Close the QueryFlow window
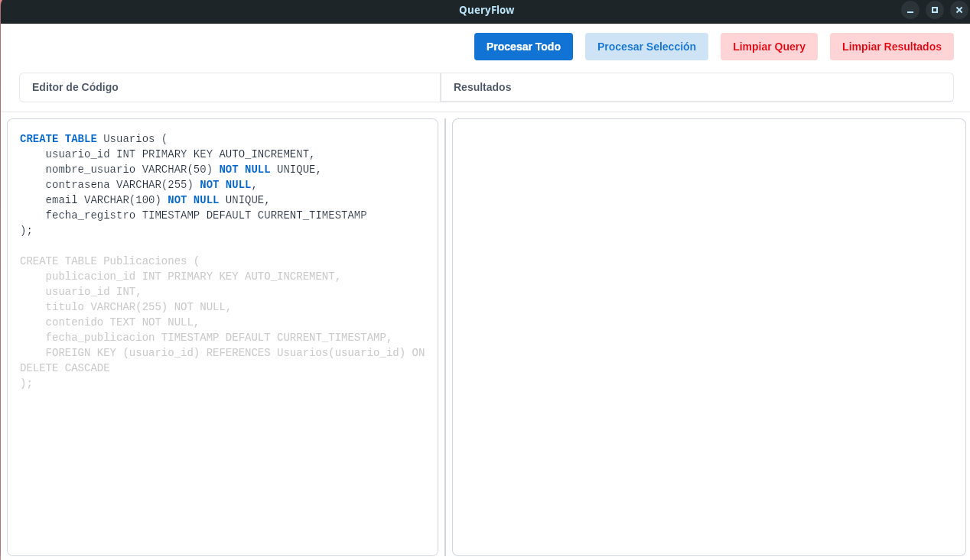 click(959, 10)
